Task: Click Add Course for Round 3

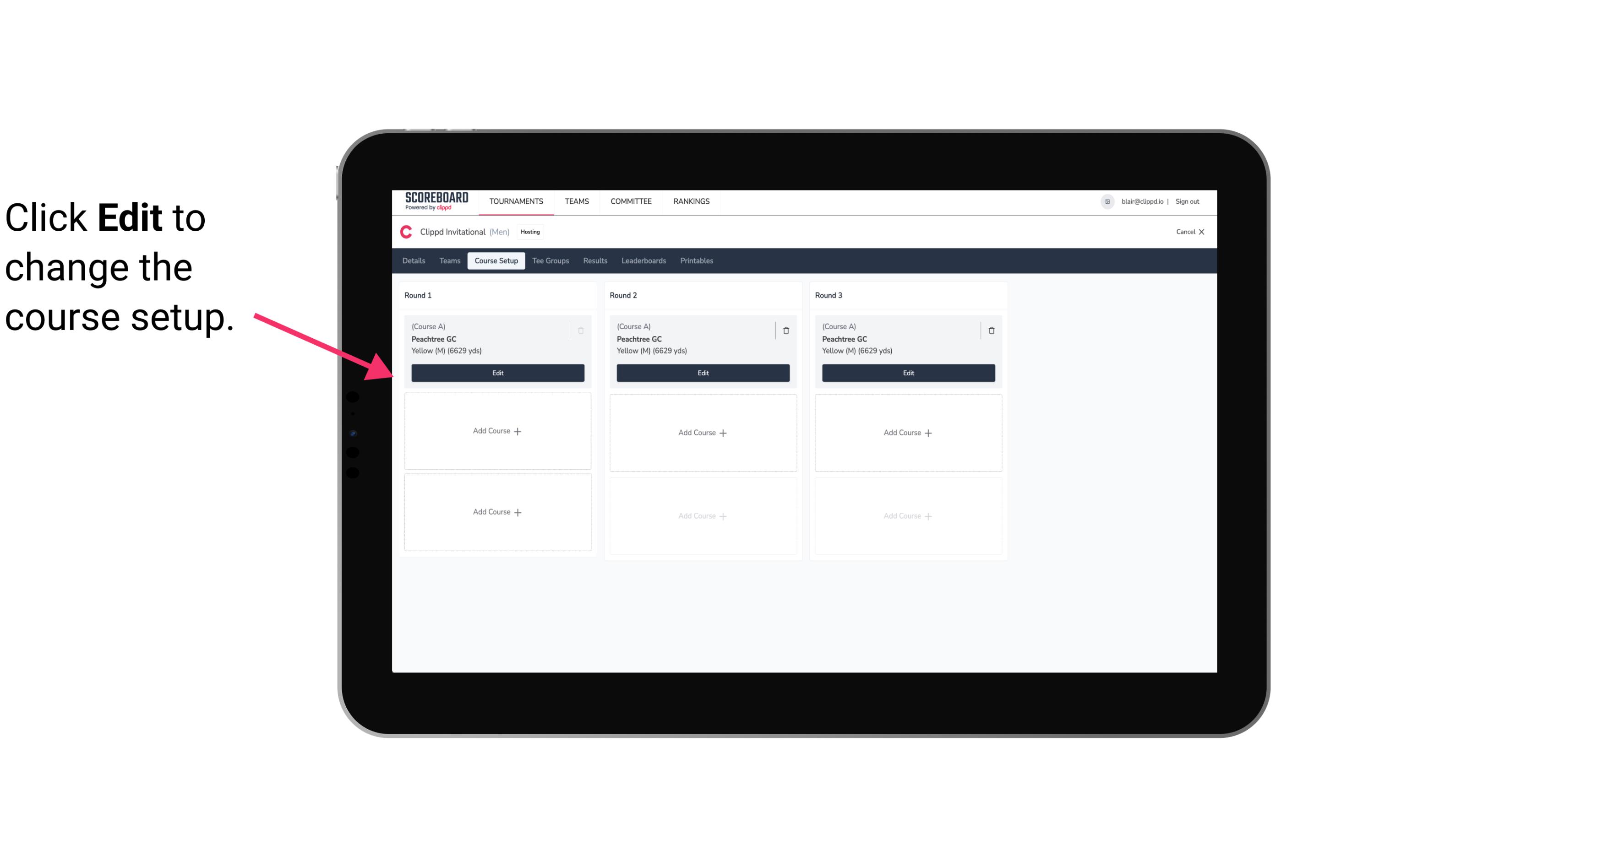Action: pos(909,432)
